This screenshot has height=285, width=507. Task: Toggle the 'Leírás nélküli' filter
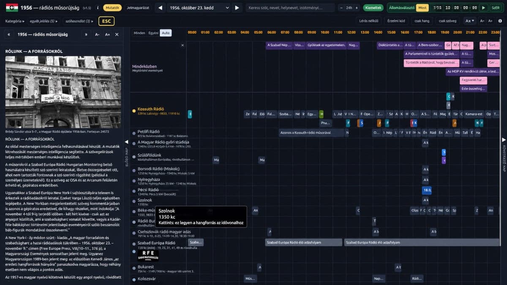pyautogui.click(x=369, y=21)
